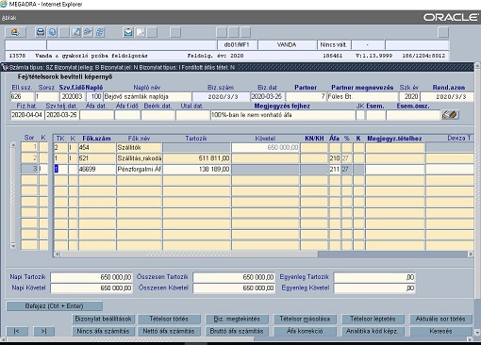Click the Fők.név cell 'Szállítók'
This screenshot has width=481, height=345.
(139, 147)
